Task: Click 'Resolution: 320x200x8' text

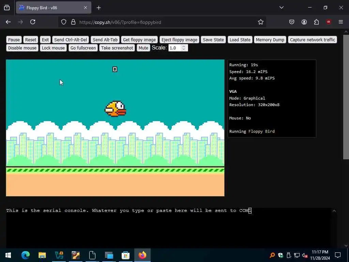Action: click(x=254, y=105)
